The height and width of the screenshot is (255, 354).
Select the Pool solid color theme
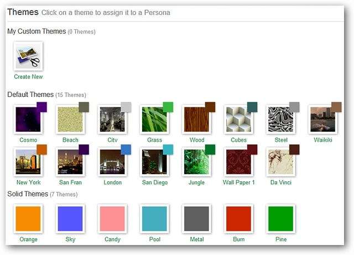pyautogui.click(x=154, y=218)
